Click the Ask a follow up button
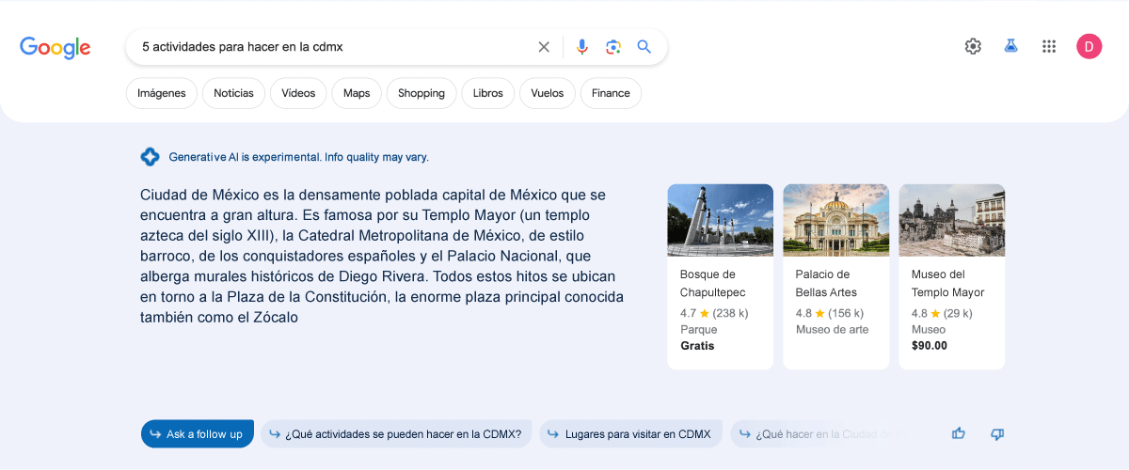This screenshot has width=1129, height=470. 198,433
